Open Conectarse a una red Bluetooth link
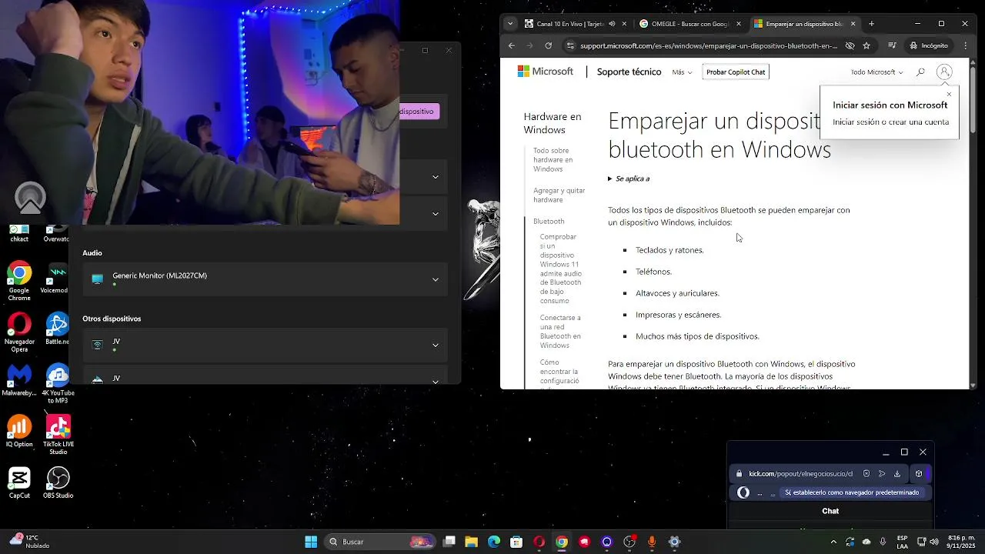The image size is (985, 554). tap(560, 331)
